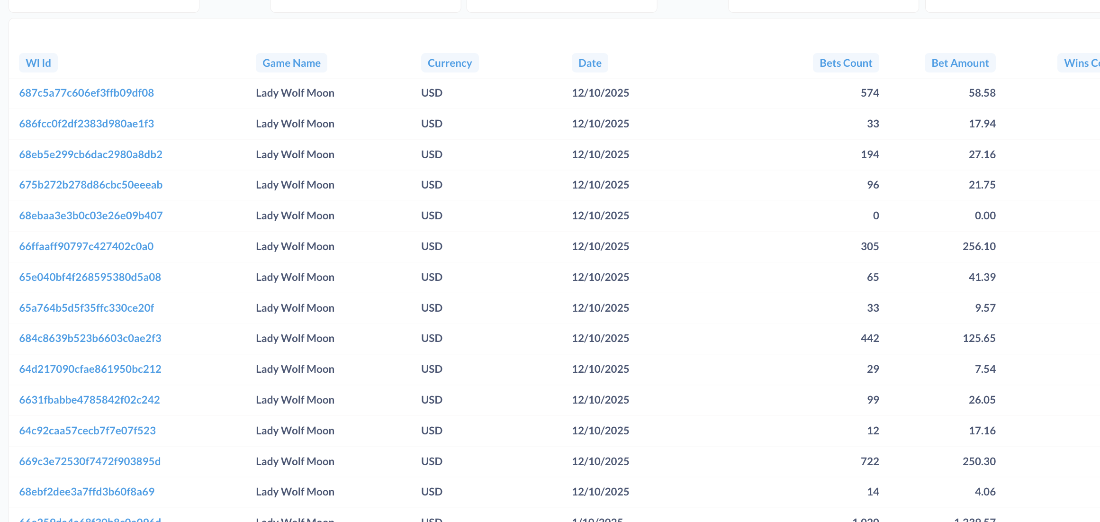This screenshot has height=522, width=1100.
Task: Open Wl Id 64d217090cfae861950bc212 link
Action: click(90, 369)
